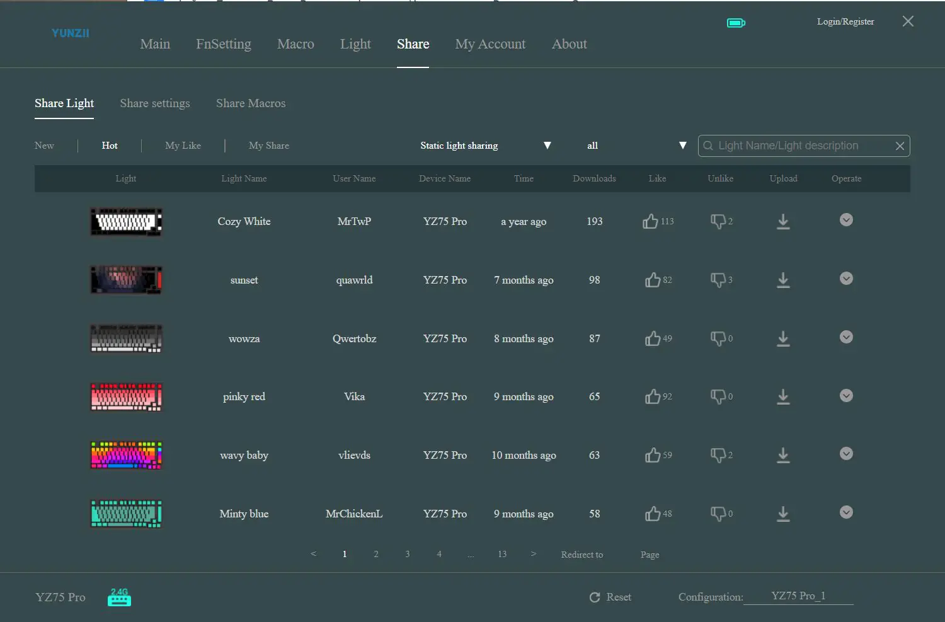Open the Minty blue keyboard thumbnail

tap(126, 514)
